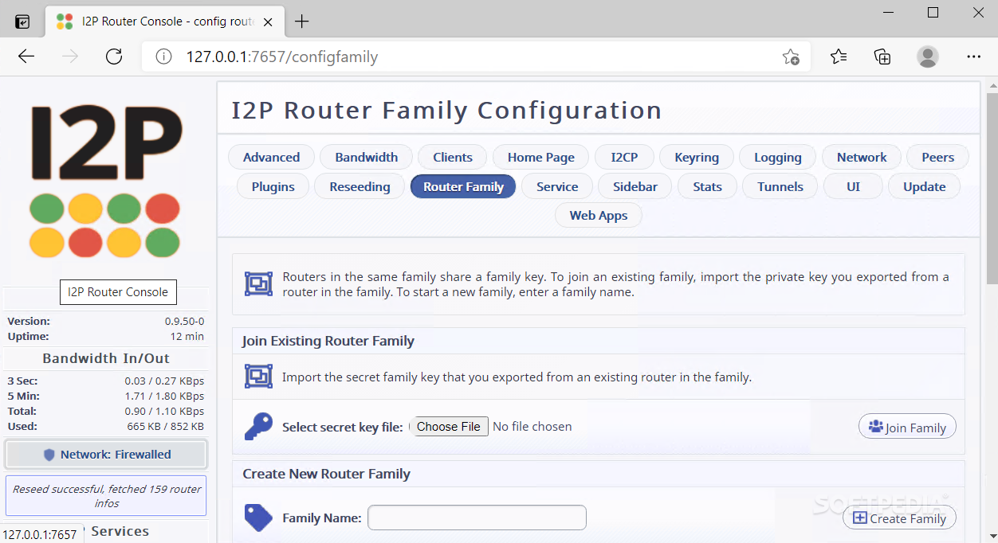The height and width of the screenshot is (543, 998).
Task: Open the Bandwidth config tab
Action: click(367, 158)
